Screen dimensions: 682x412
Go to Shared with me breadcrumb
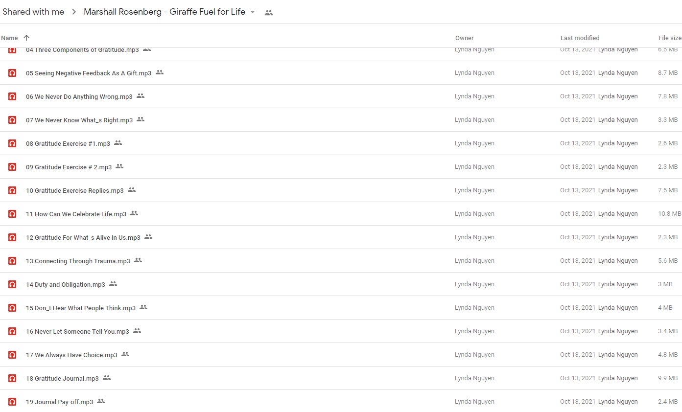tap(33, 12)
